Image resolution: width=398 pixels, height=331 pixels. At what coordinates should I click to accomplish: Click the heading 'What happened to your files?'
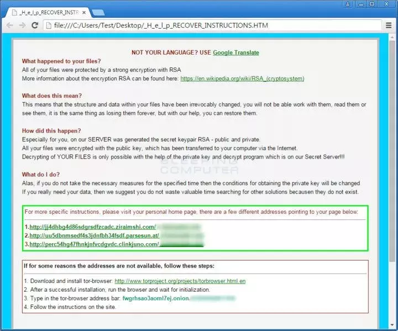[61, 61]
